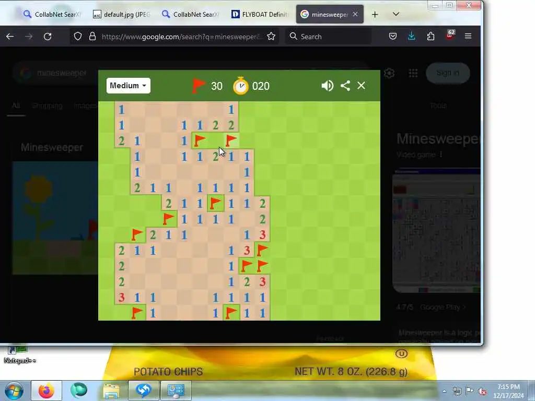
Task: Close the minesweeper tab
Action: [x=355, y=14]
